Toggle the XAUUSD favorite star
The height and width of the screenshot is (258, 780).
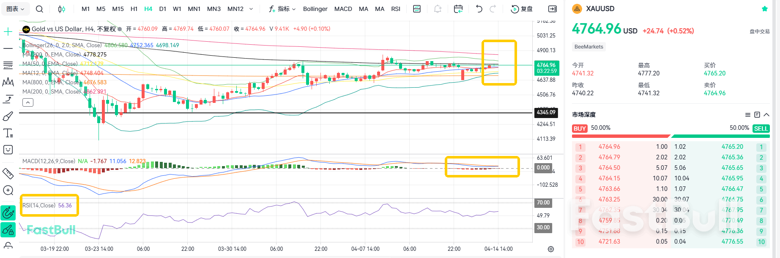pos(764,9)
